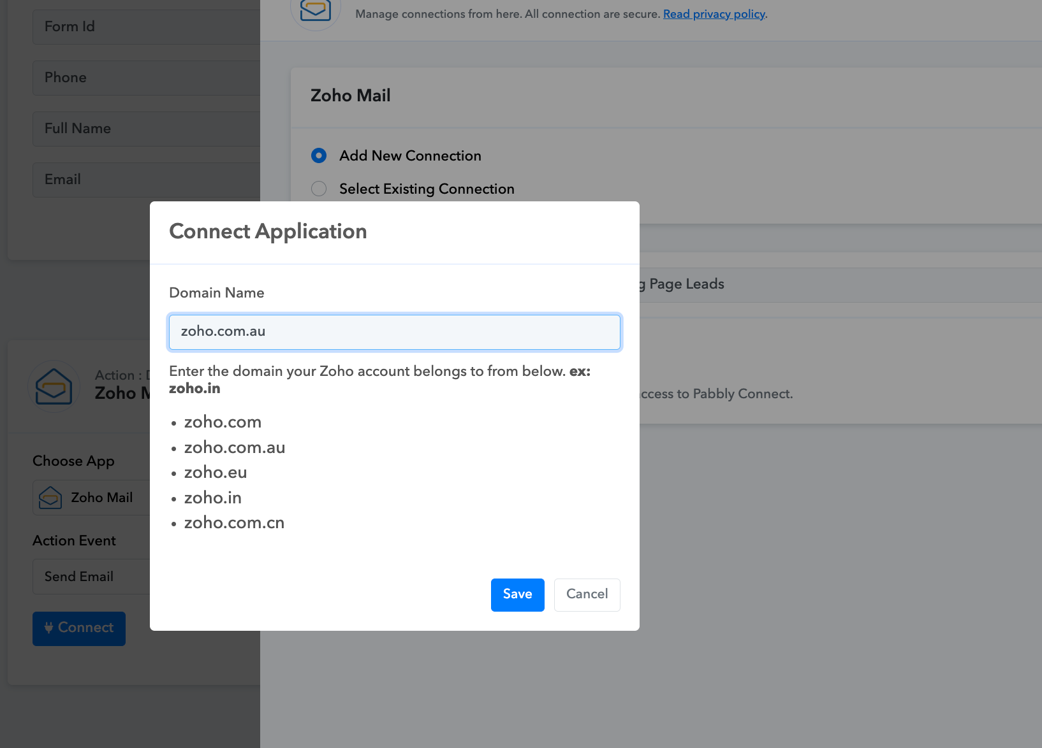Click zoho.eu in the domain list

pyautogui.click(x=215, y=472)
